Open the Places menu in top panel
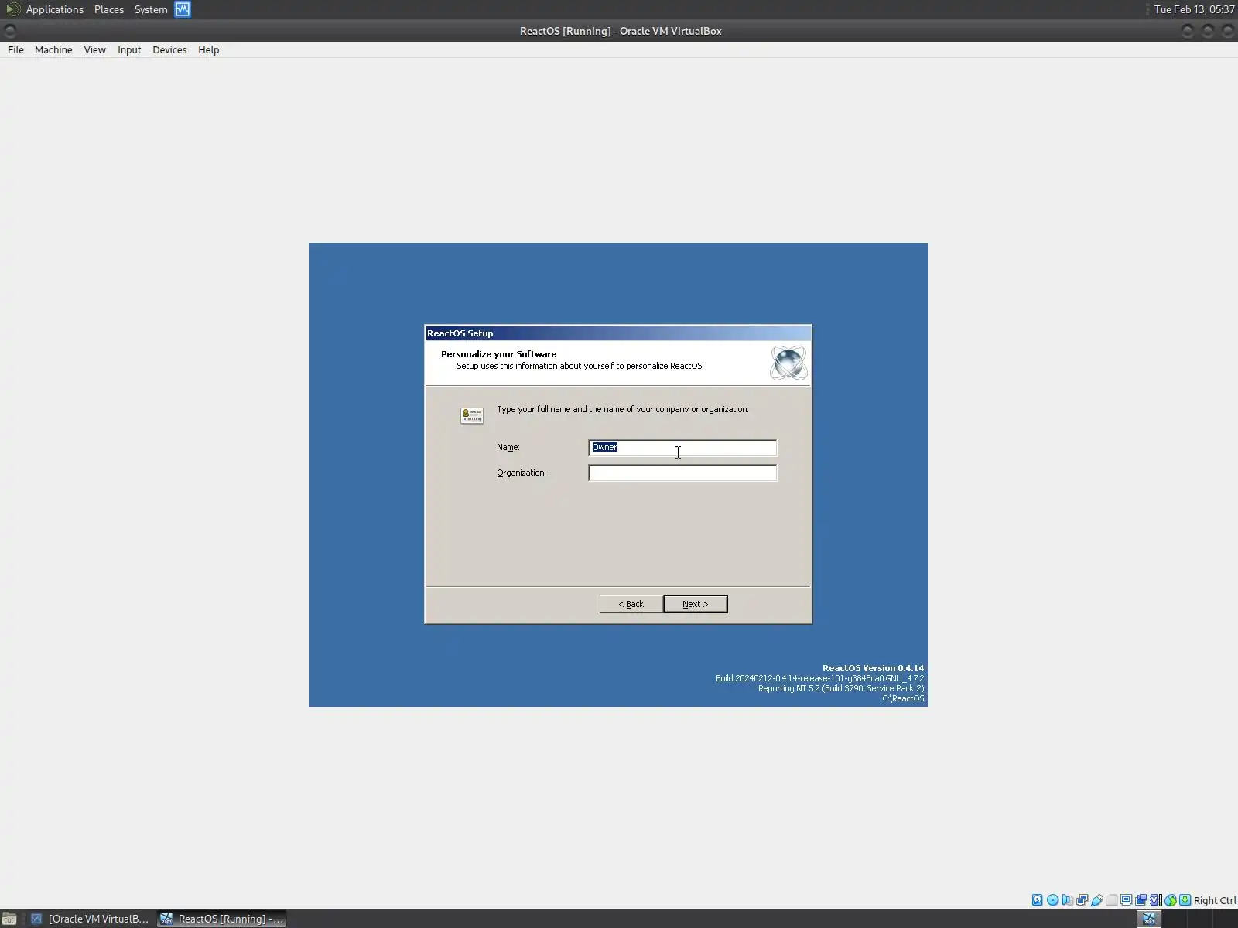1238x928 pixels. tap(109, 9)
